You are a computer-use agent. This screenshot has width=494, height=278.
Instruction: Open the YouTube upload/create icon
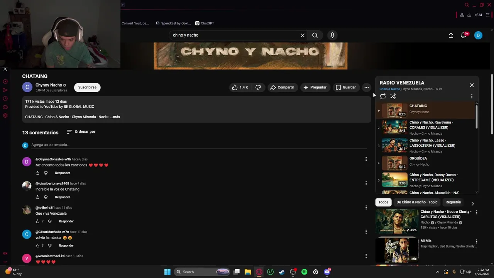pos(451,35)
